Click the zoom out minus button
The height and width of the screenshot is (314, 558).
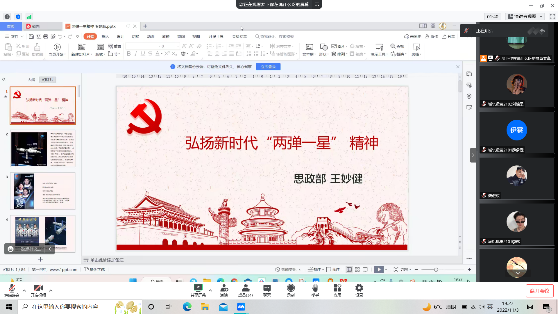416,270
